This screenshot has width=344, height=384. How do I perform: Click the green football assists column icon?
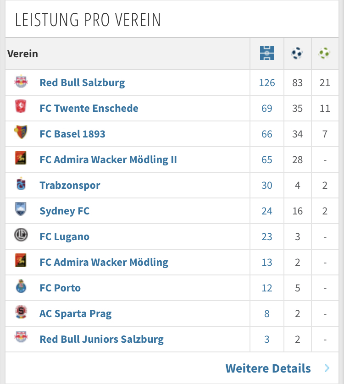324,53
